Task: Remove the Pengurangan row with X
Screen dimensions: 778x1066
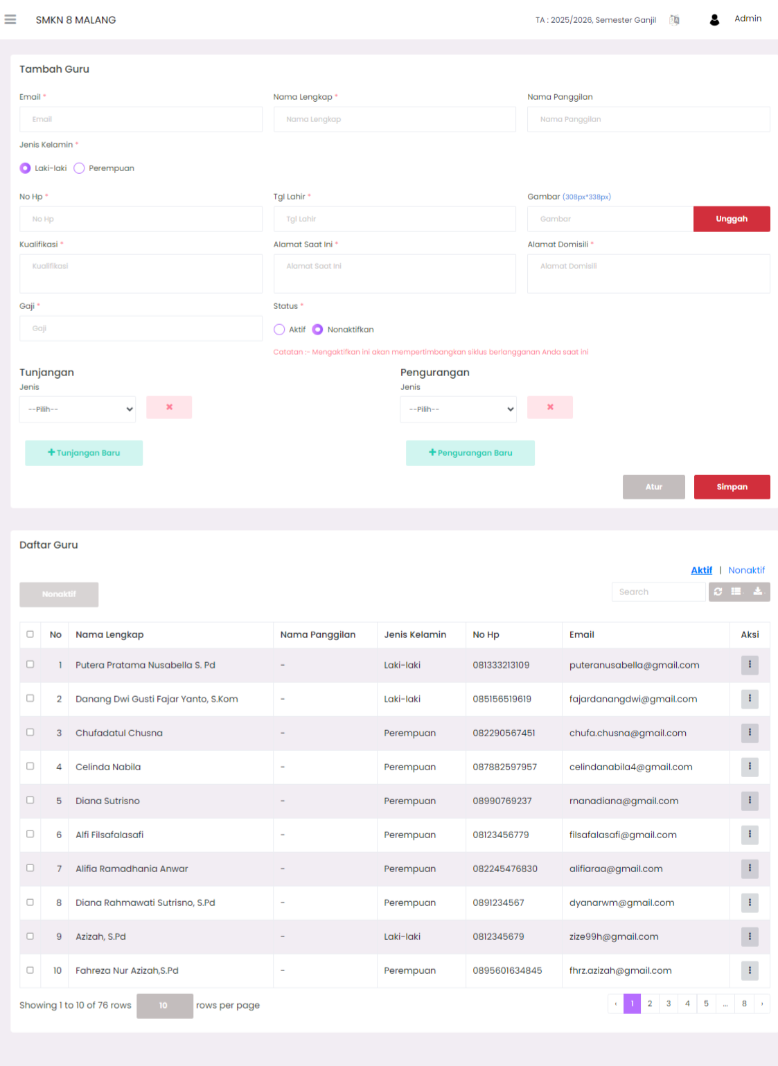Action: pos(550,407)
